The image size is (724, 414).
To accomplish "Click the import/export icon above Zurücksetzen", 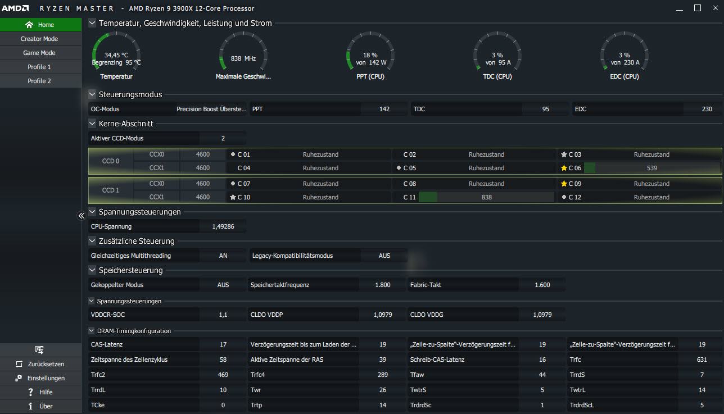I will point(39,350).
